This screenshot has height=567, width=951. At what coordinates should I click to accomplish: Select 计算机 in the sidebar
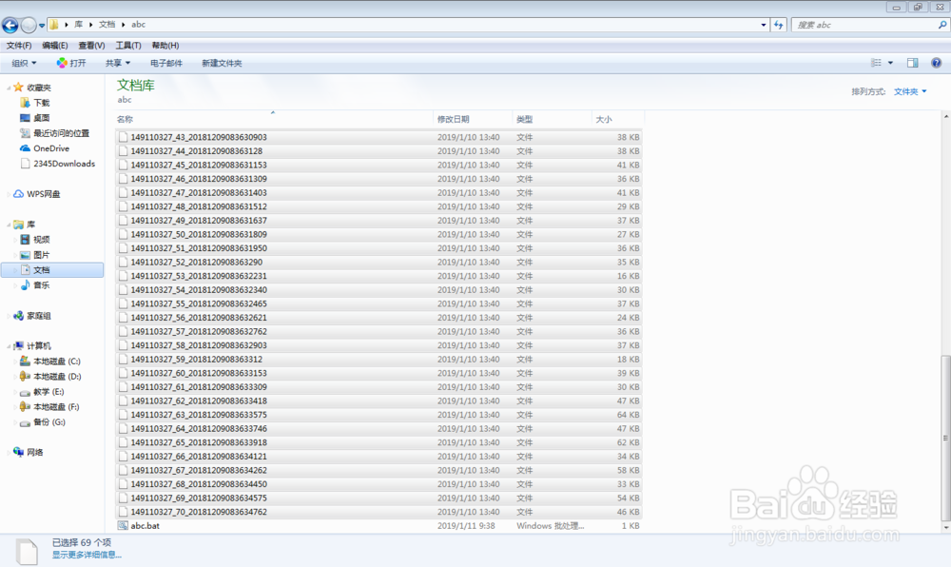coord(38,345)
